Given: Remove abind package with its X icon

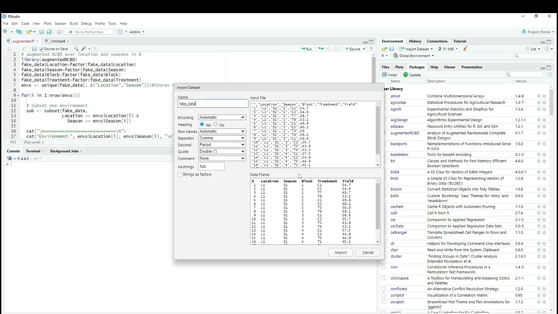Looking at the screenshot, I should [x=544, y=96].
